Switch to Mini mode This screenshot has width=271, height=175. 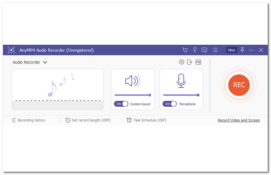point(231,50)
